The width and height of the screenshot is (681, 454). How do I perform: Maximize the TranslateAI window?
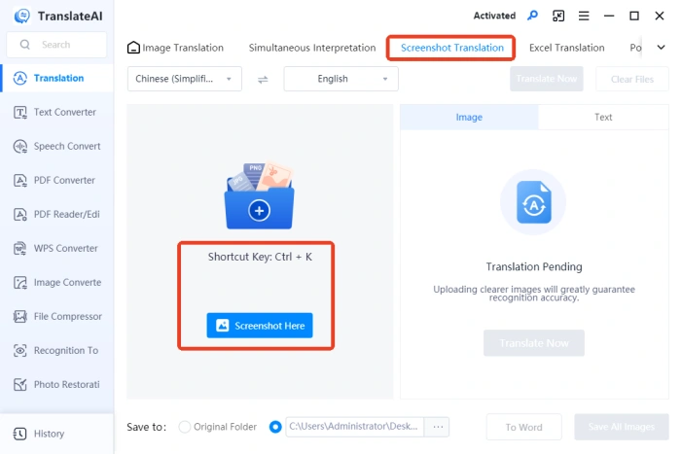click(x=634, y=17)
